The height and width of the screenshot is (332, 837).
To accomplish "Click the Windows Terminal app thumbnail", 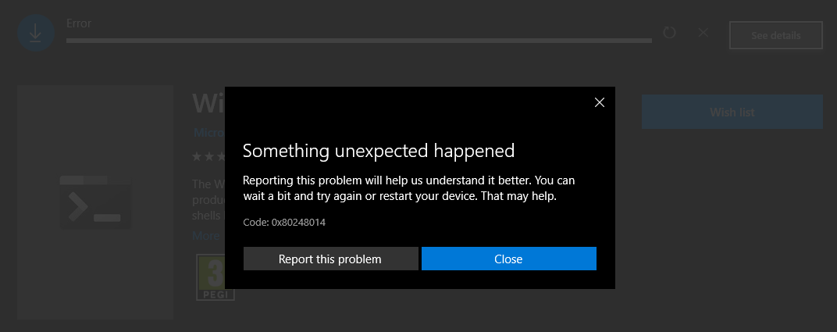I will (95, 202).
